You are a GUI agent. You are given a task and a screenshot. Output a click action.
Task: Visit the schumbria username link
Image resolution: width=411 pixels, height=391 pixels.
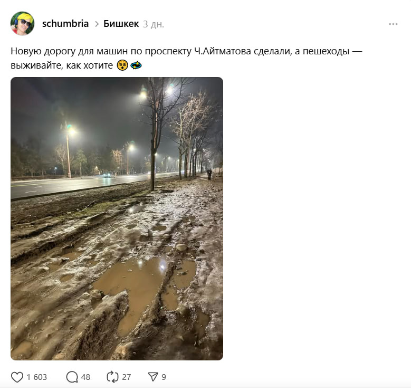[x=65, y=24]
